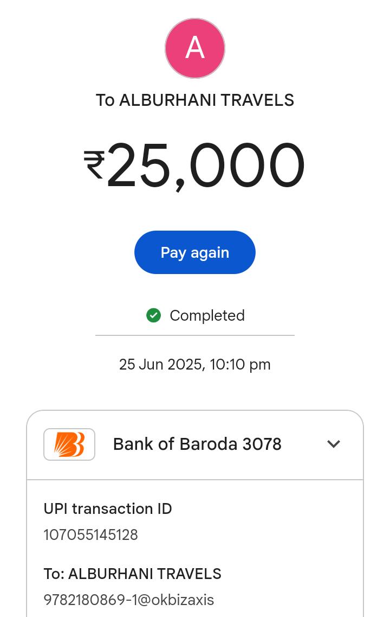The height and width of the screenshot is (617, 390).
Task: Select transaction number 107055145128
Action: tap(91, 535)
